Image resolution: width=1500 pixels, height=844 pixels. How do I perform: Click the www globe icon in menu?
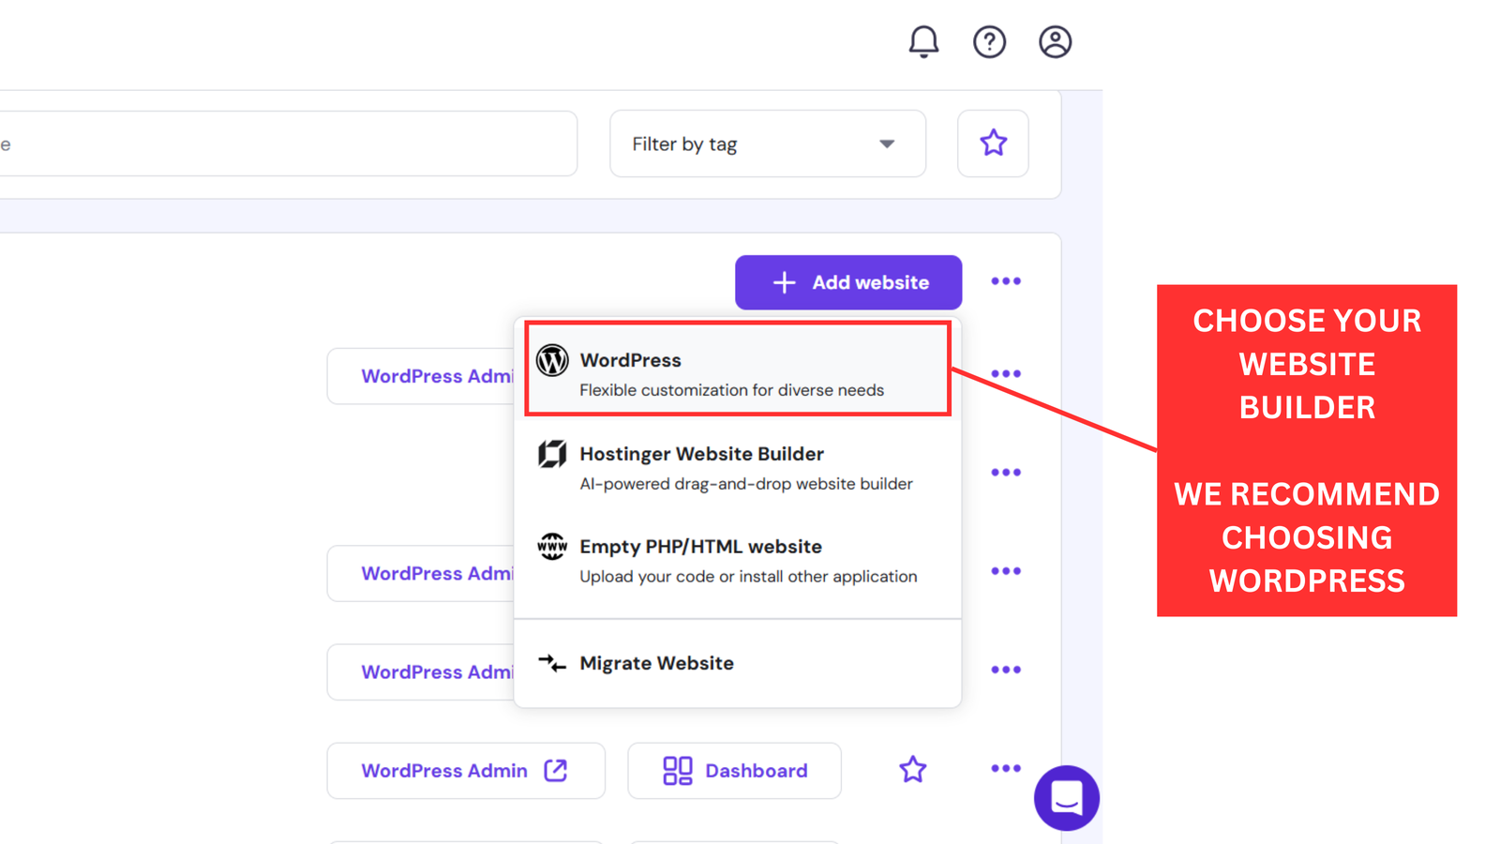coord(552,546)
